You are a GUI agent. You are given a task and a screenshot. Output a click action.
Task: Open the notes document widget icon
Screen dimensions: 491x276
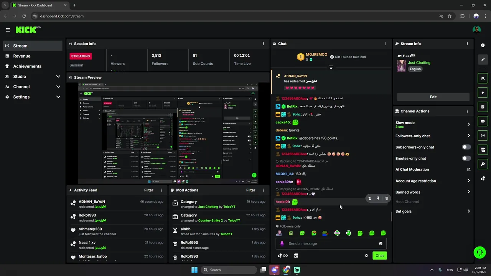(x=483, y=107)
